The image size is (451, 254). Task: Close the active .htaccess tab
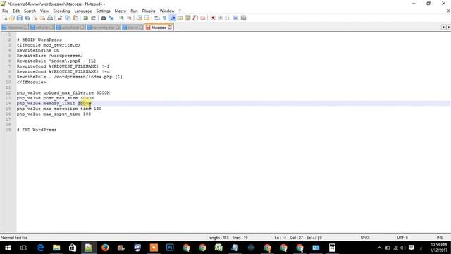point(170,28)
